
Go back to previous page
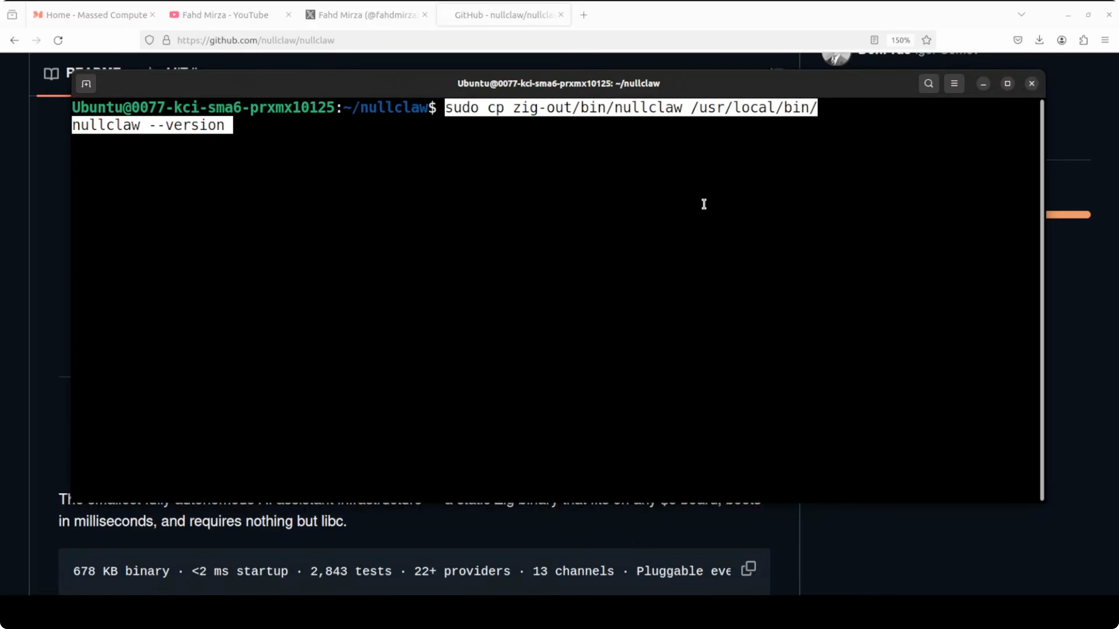[14, 40]
